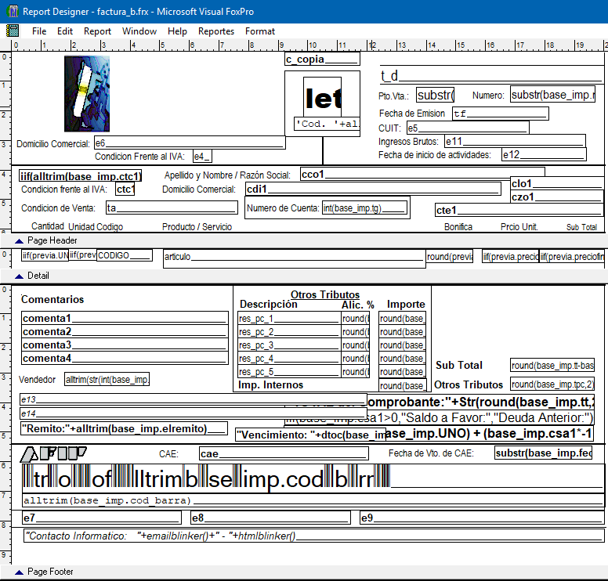This screenshot has width=608, height=581.
Task: Select the ctc1 field
Action: pos(125,189)
